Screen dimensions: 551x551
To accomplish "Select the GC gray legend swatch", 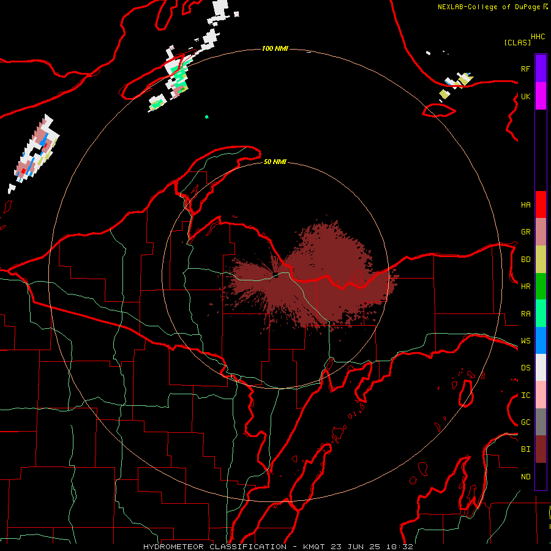I will tap(541, 422).
